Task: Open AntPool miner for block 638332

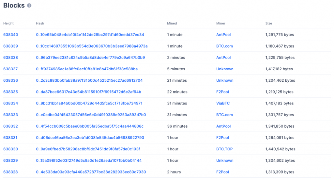Action: (223, 126)
